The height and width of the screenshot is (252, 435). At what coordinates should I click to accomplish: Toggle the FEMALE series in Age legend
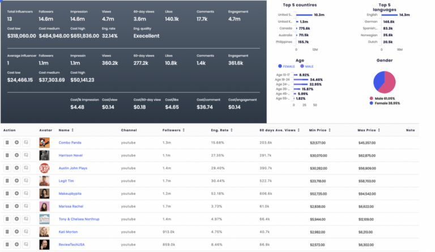coord(286,66)
